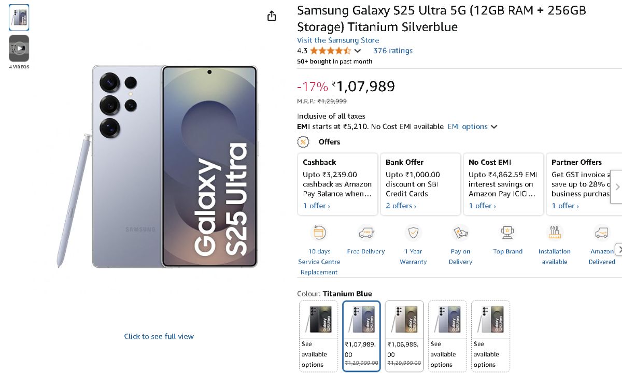
Task: Click the Installation available icon
Action: tap(555, 233)
